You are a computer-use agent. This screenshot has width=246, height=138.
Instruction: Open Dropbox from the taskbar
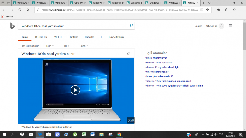22,134
